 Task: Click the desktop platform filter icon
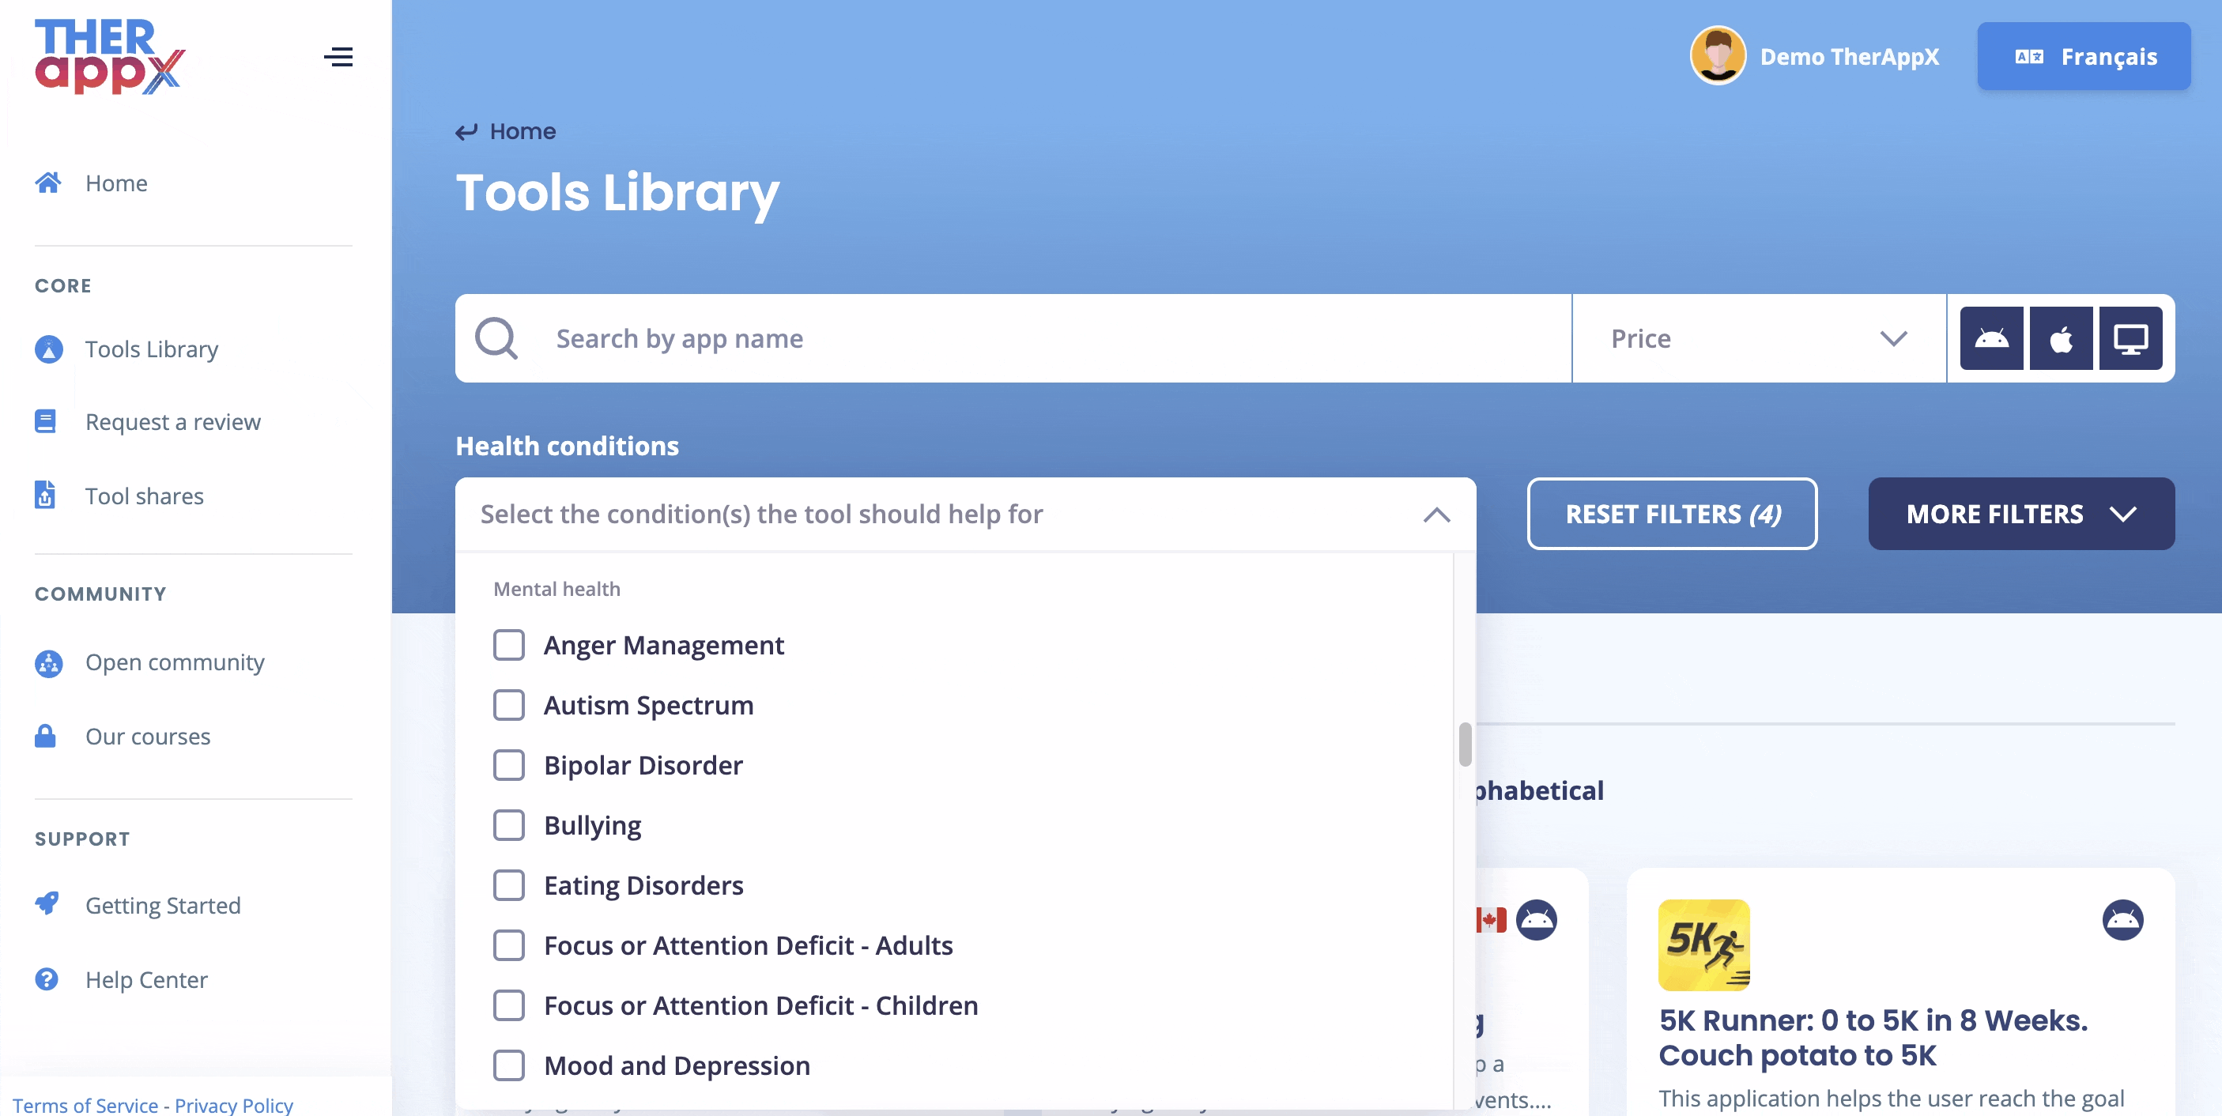[x=2130, y=338]
